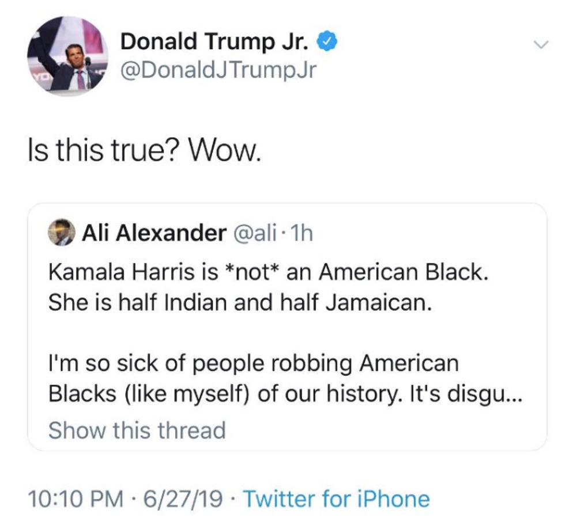Click the "Ali Alexander" name in quoted tweet

point(153,233)
